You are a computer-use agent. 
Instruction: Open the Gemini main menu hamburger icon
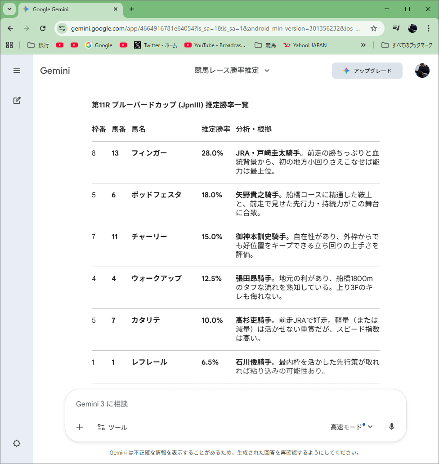17,71
